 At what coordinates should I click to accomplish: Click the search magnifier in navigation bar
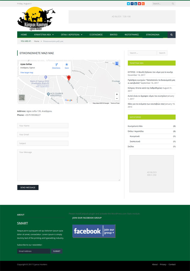point(171,35)
